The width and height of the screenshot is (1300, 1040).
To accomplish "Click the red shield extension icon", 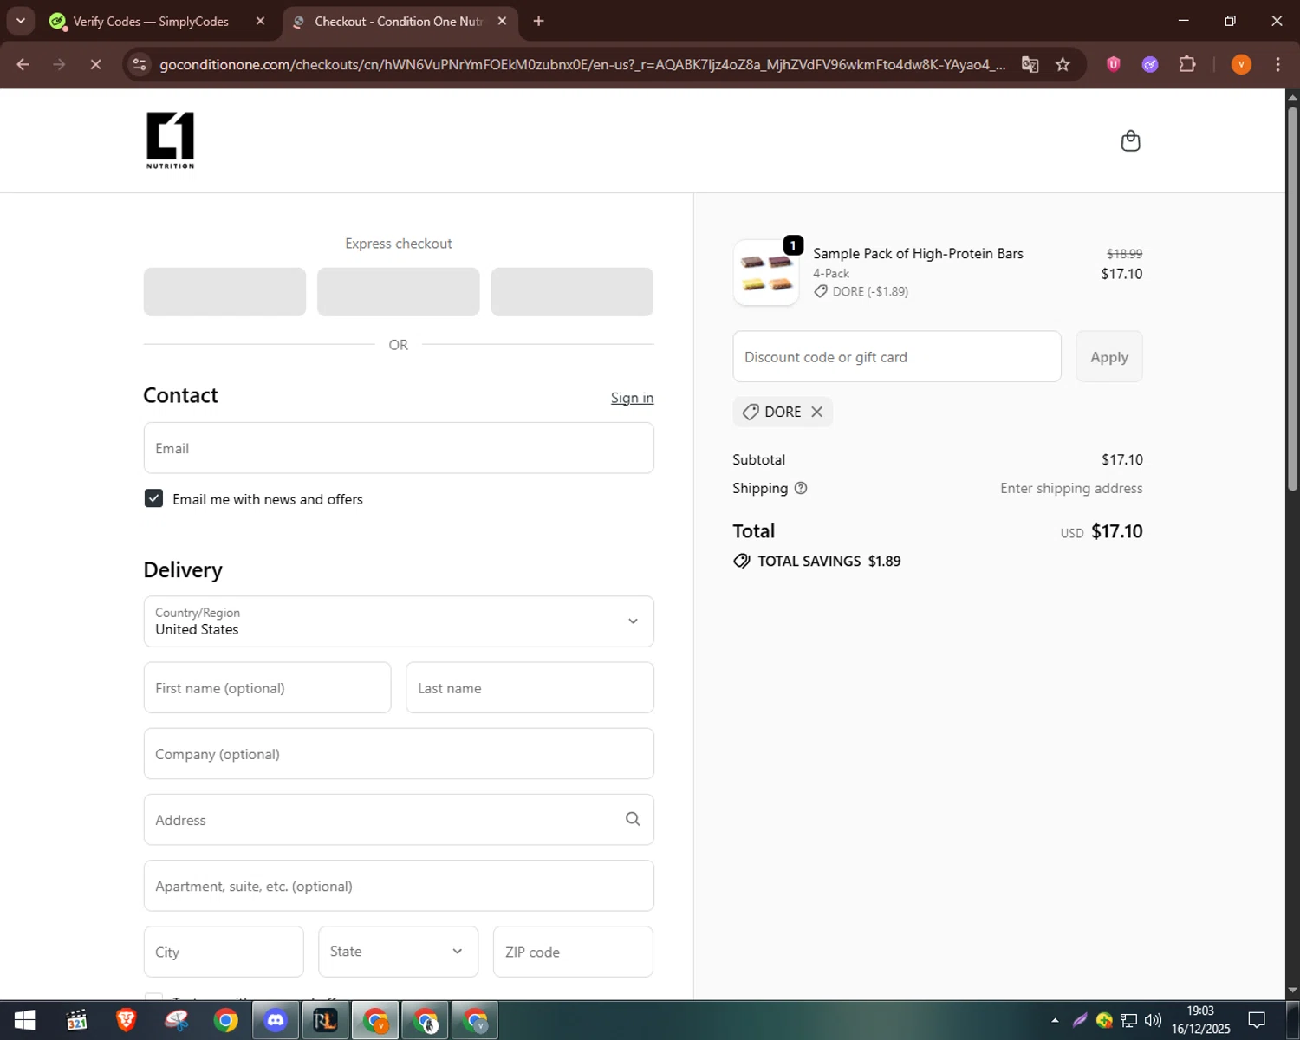I will pyautogui.click(x=1114, y=64).
